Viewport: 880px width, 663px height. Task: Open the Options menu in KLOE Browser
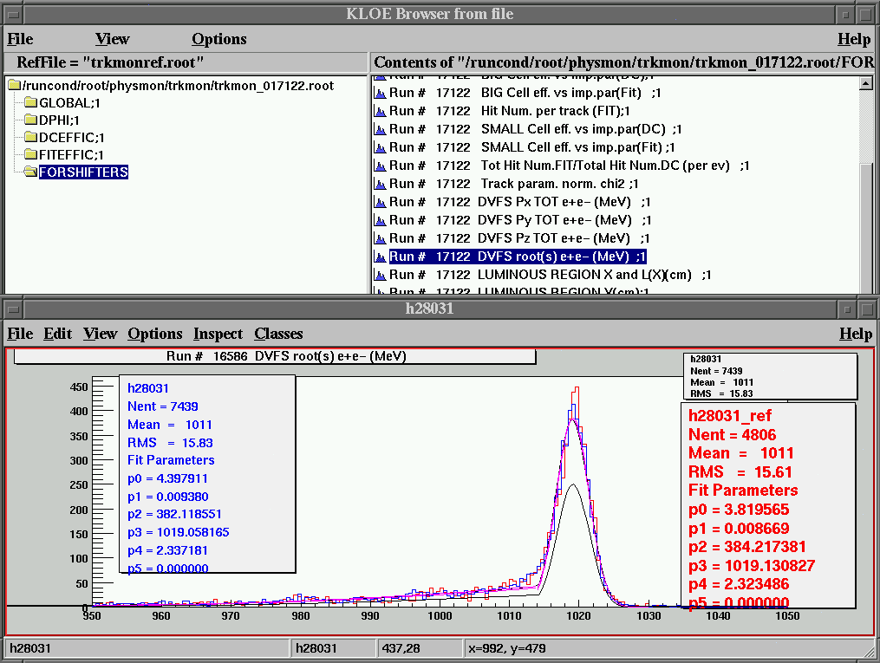pos(218,39)
